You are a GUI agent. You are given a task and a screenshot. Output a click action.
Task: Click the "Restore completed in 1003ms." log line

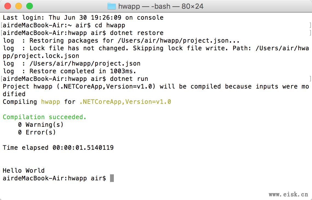83,71
